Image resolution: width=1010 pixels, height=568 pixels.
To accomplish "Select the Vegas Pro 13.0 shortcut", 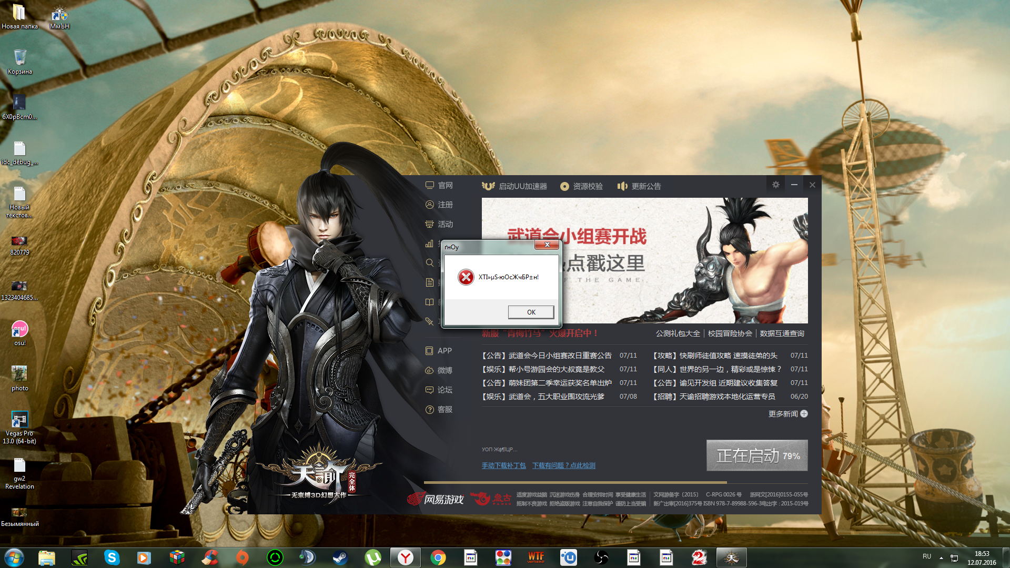I will (19, 427).
